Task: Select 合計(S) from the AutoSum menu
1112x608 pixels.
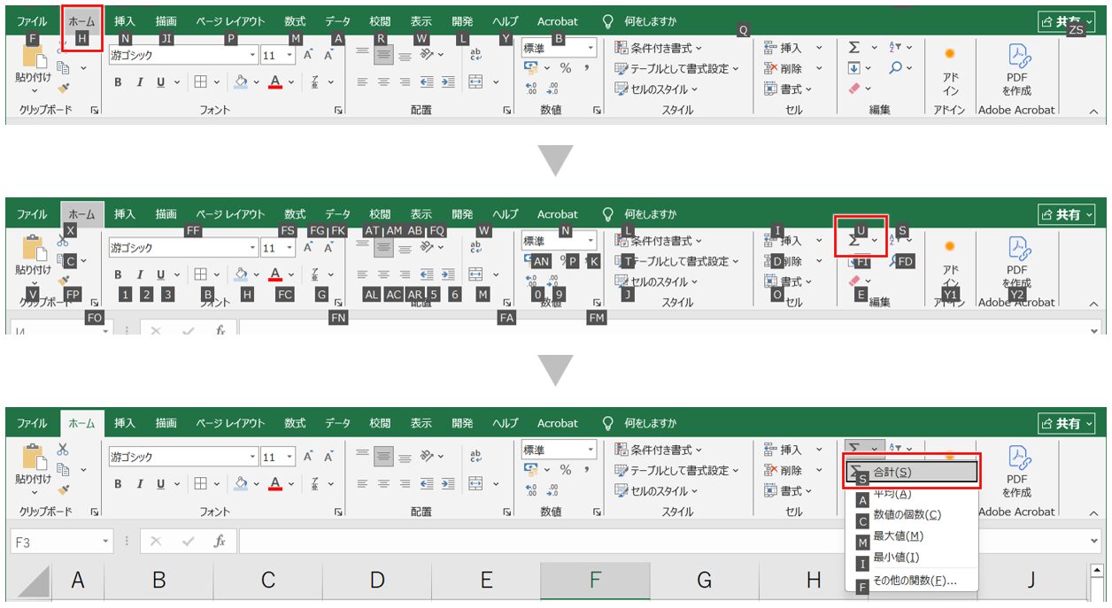Action: pyautogui.click(x=912, y=473)
